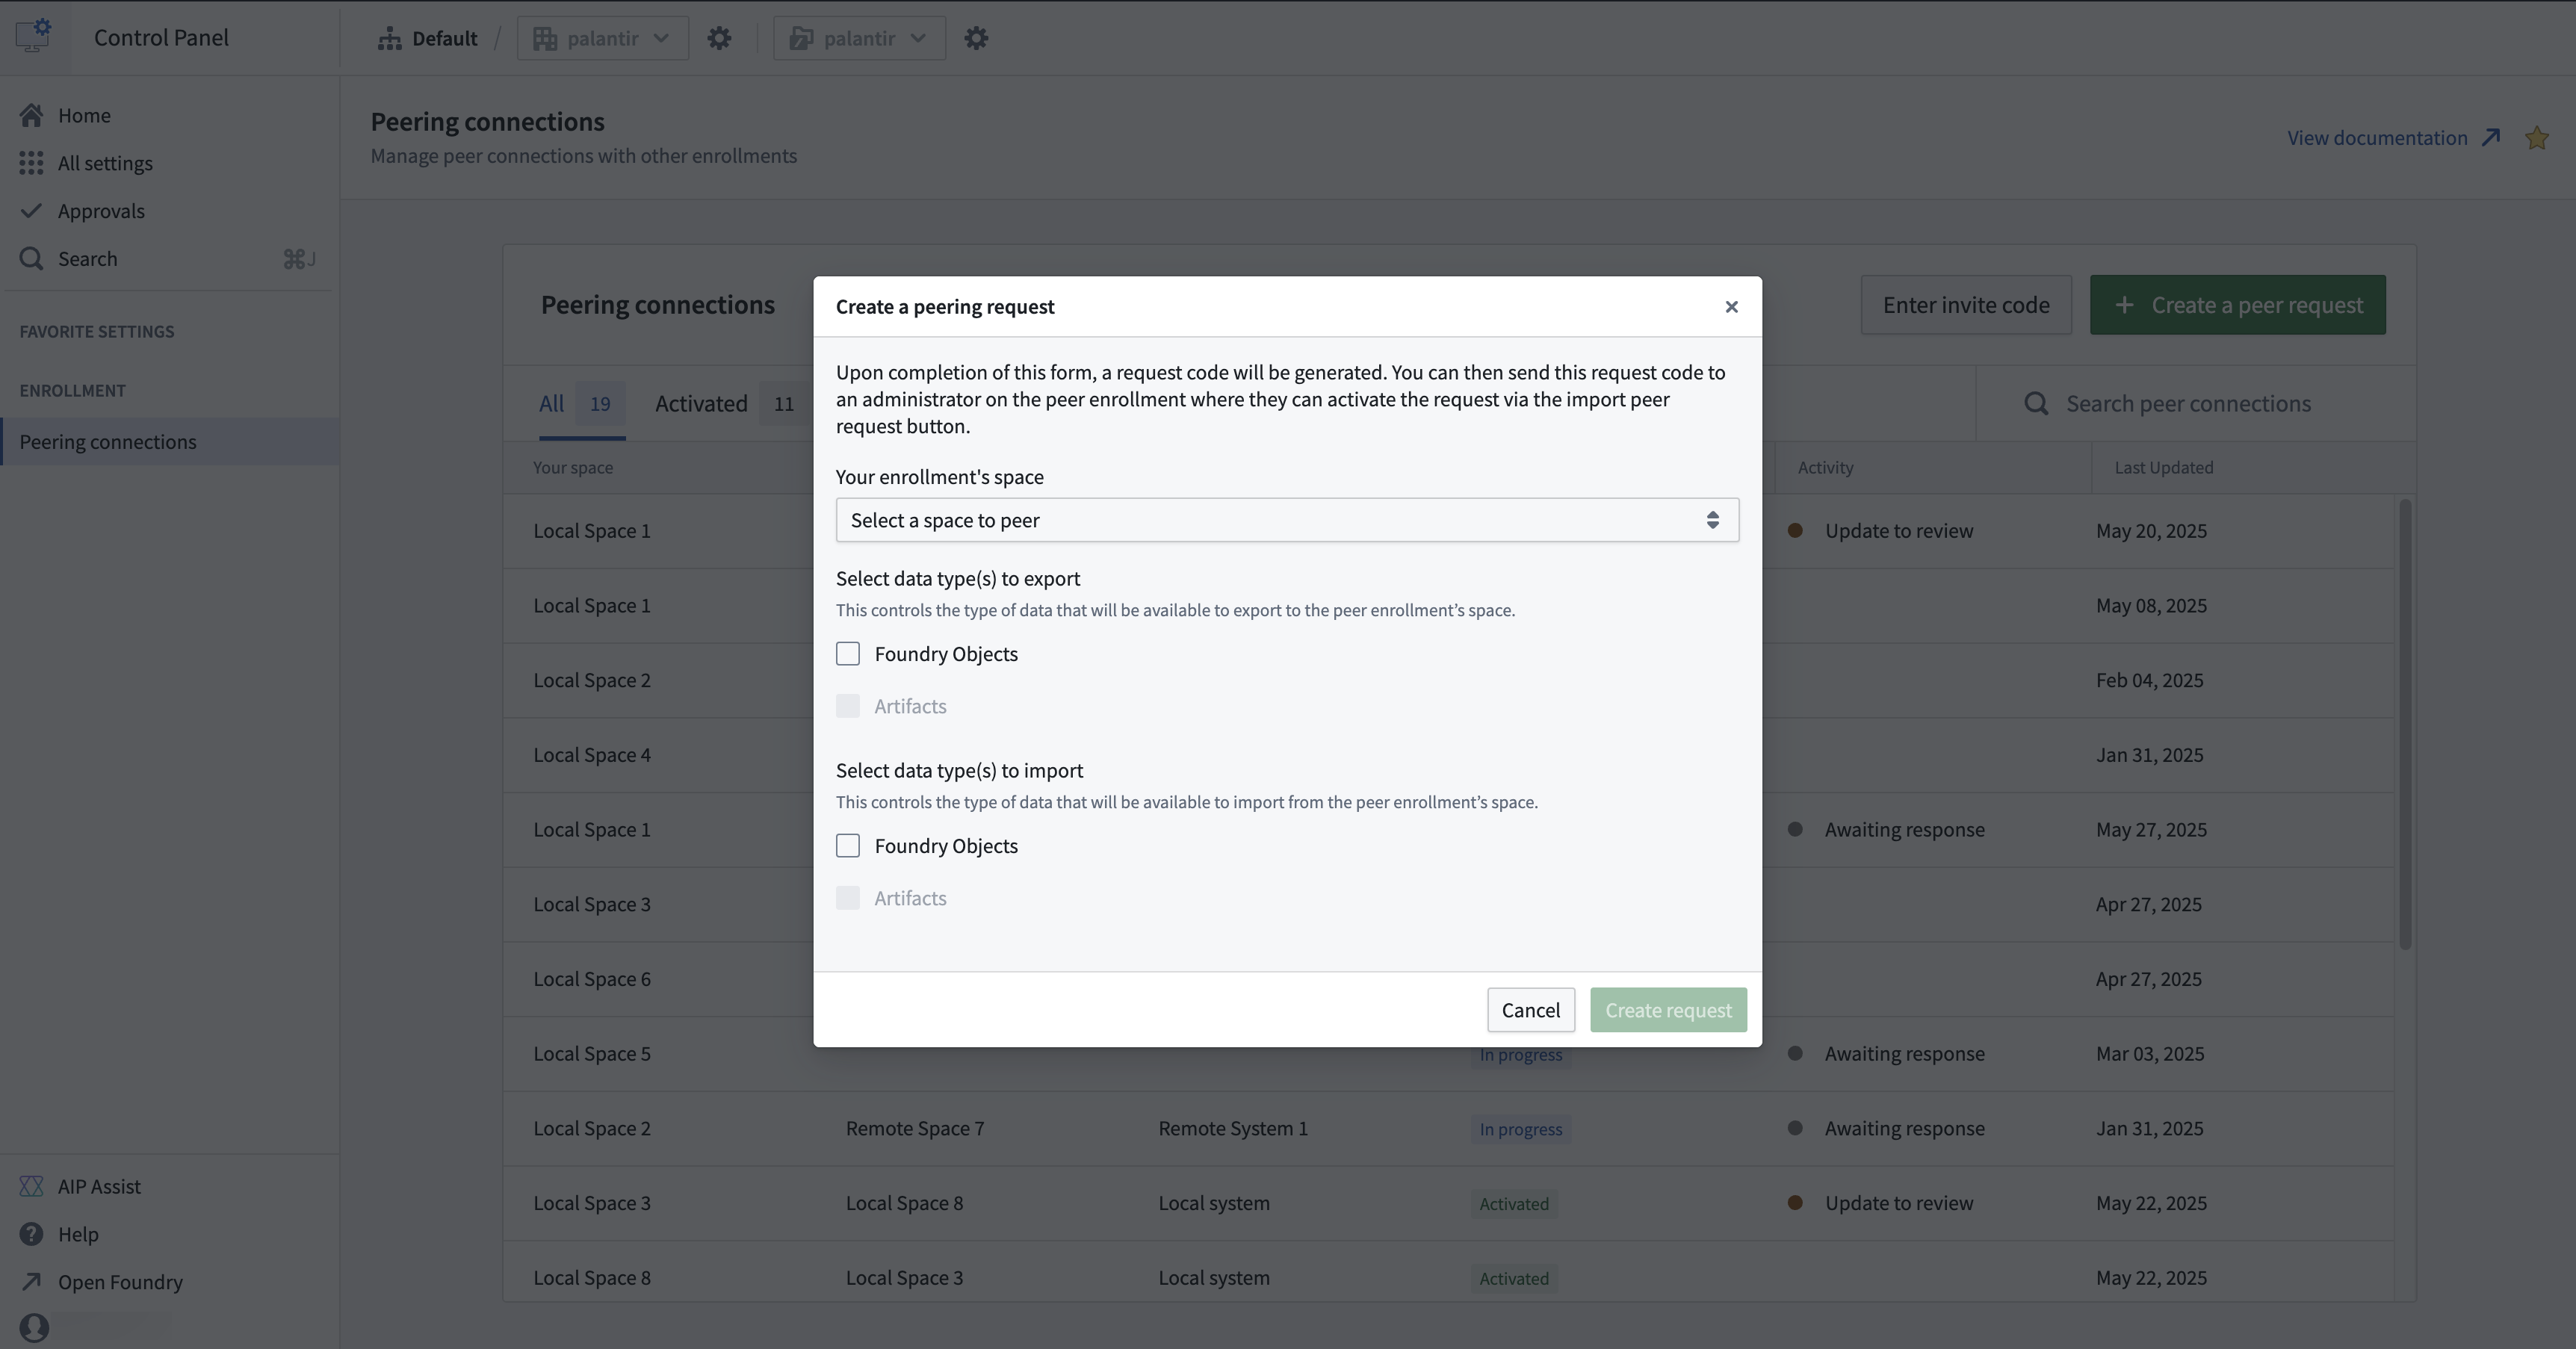Image resolution: width=2576 pixels, height=1349 pixels.
Task: Open Home from the sidebar
Action: click(84, 114)
